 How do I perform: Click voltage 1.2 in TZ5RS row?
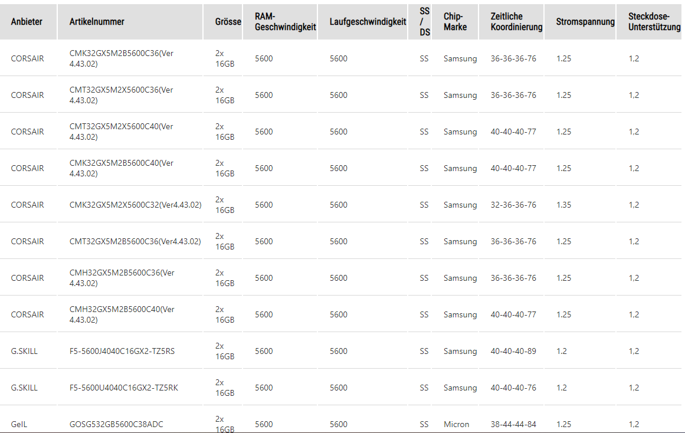[561, 351]
